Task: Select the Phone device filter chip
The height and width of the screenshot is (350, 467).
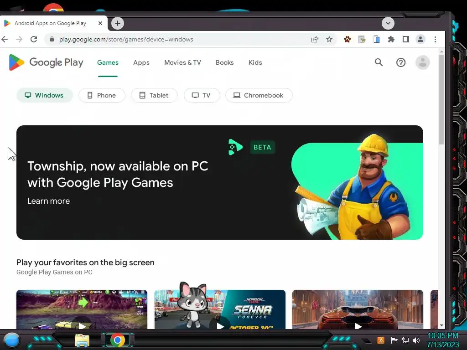Action: coord(102,95)
